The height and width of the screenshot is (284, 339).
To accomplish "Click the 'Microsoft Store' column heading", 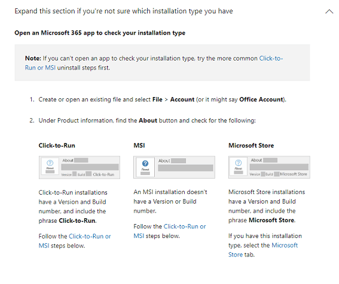I will click(x=251, y=146).
